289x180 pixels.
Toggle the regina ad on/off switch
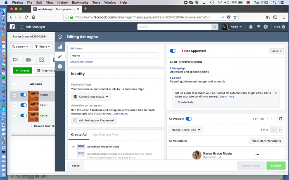pyautogui.click(x=24, y=95)
